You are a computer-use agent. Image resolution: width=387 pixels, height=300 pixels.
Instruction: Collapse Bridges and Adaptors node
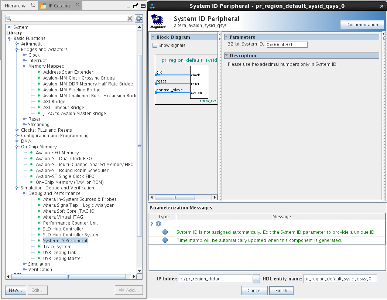(17, 50)
